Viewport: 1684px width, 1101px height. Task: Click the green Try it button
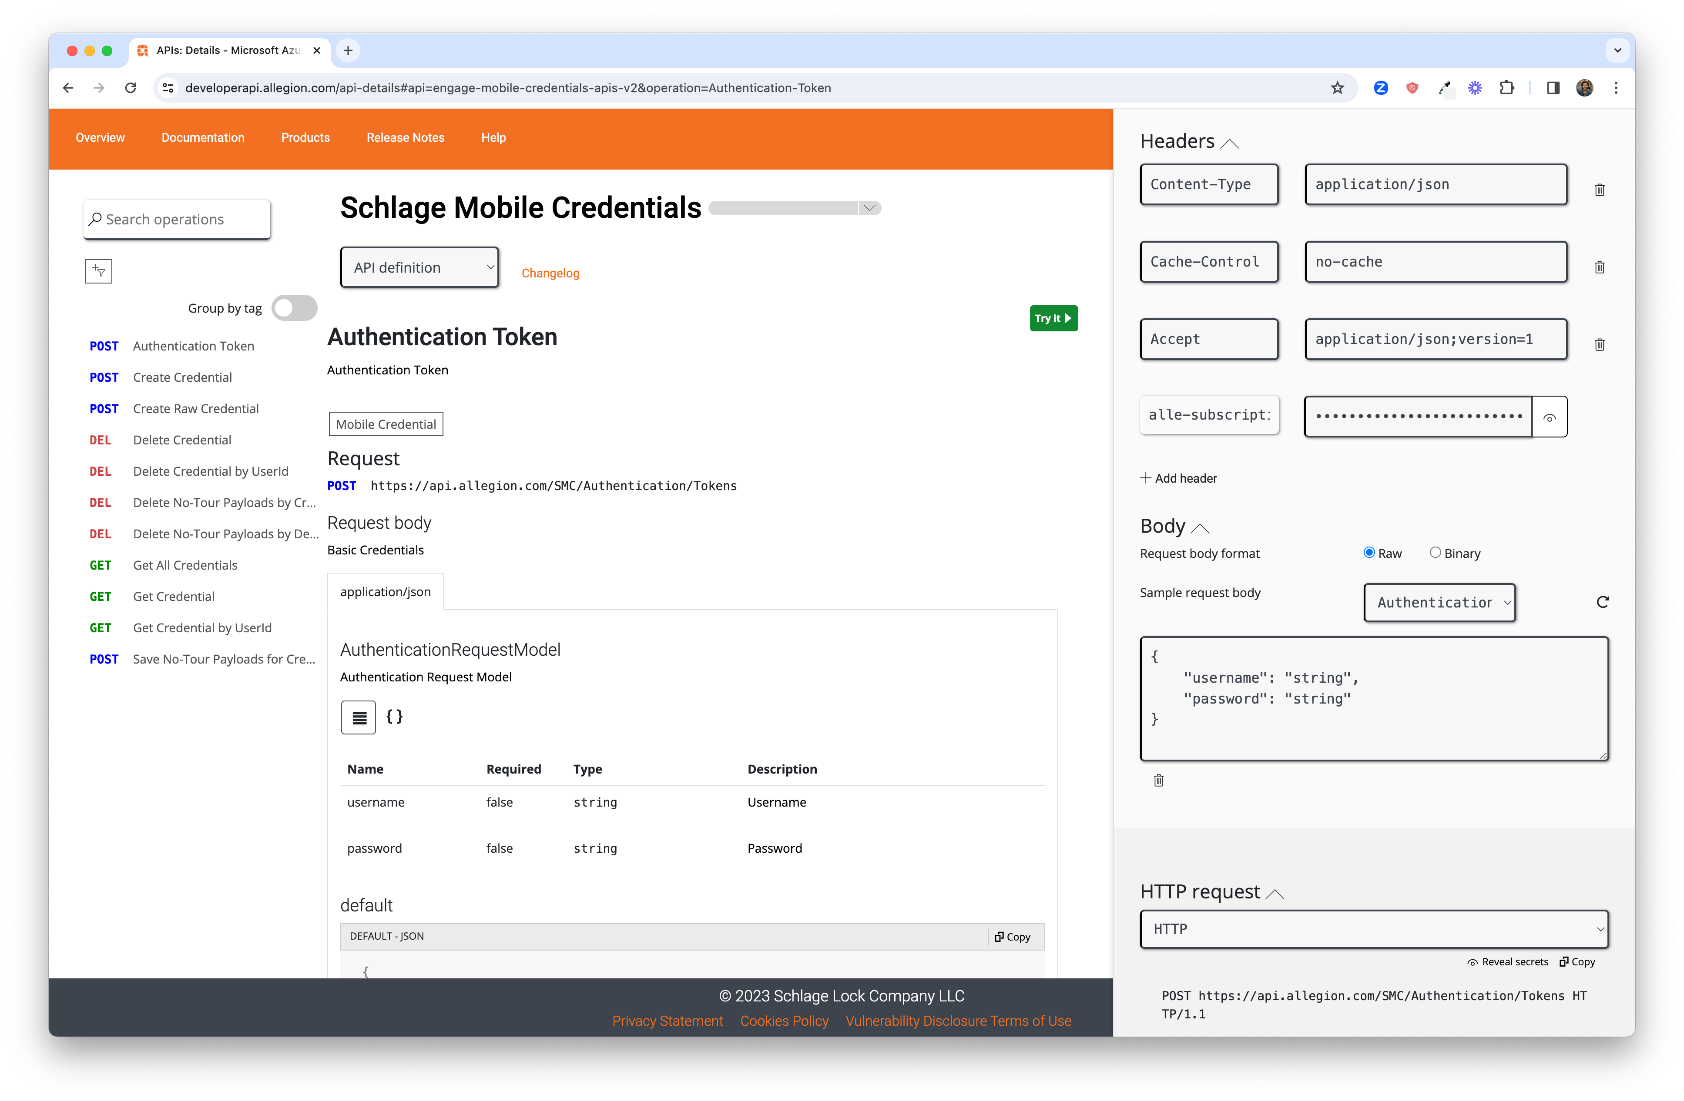(x=1053, y=318)
